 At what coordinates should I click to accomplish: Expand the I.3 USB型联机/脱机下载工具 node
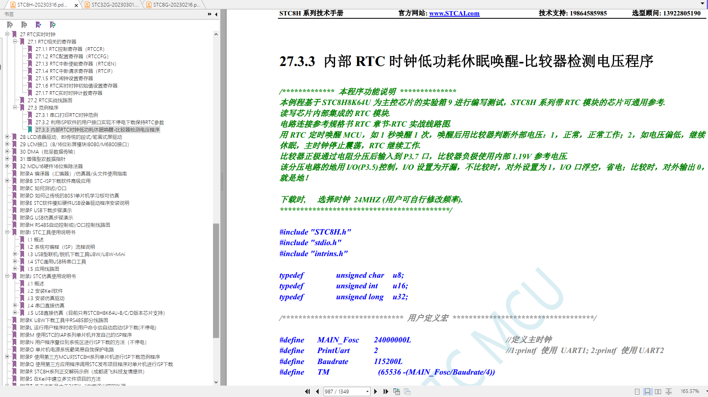(x=15, y=254)
